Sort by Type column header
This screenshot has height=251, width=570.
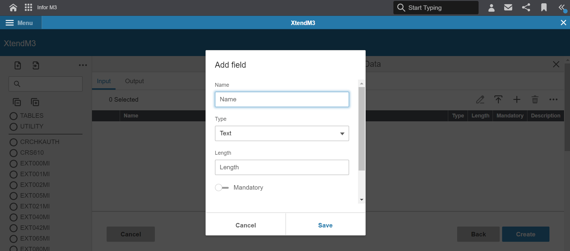458,116
